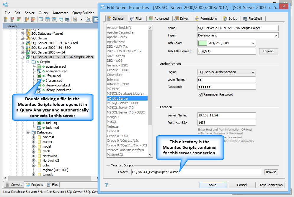Click the light green tab color swatch
The height and width of the screenshot is (197, 294).
click(x=203, y=43)
